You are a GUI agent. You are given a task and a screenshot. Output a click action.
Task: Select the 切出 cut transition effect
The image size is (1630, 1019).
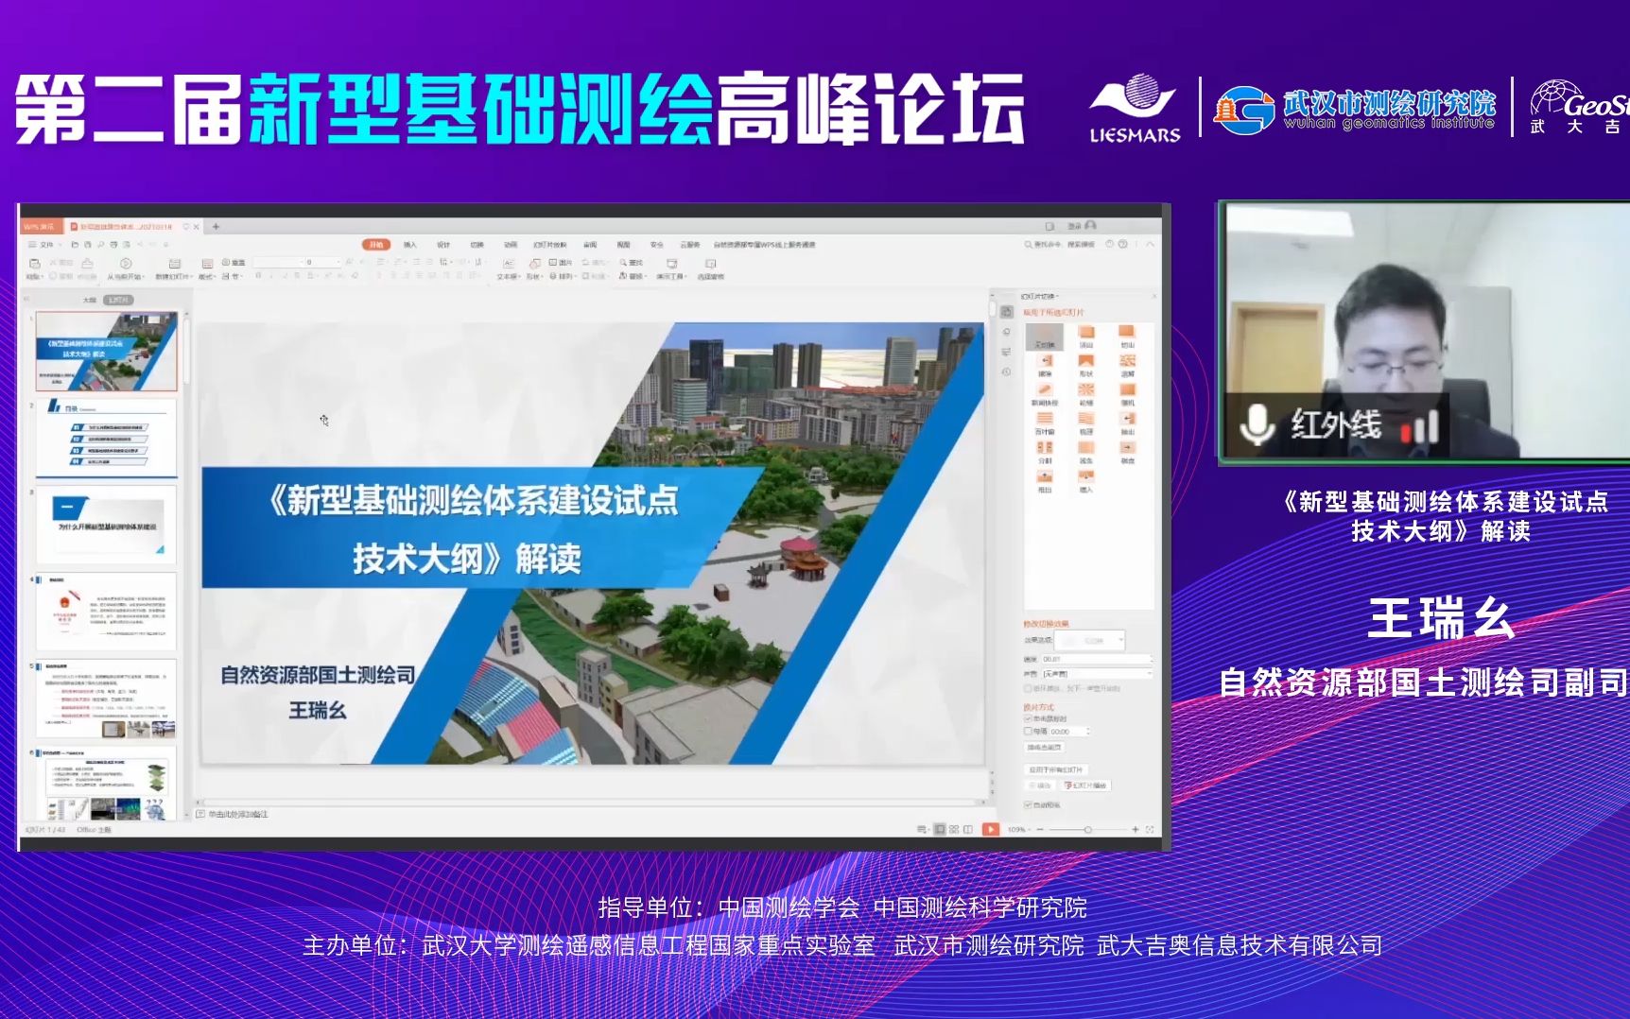[1127, 337]
